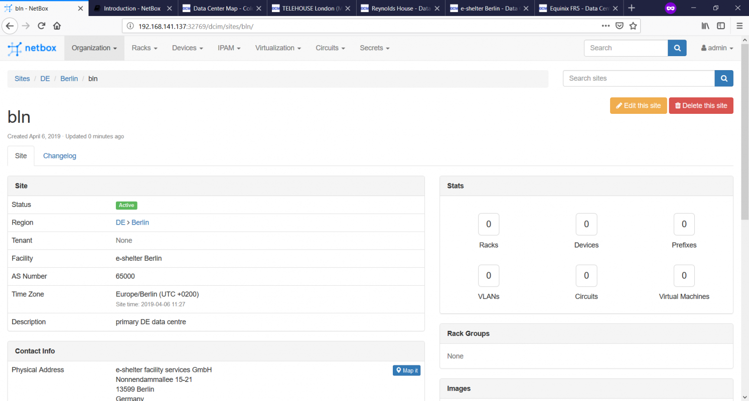Bookmark this page with the star
Image resolution: width=749 pixels, height=401 pixels.
[633, 26]
